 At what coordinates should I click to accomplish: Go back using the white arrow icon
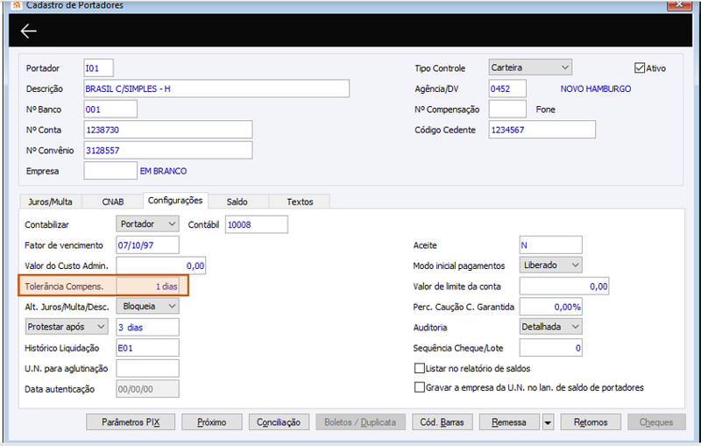click(29, 31)
